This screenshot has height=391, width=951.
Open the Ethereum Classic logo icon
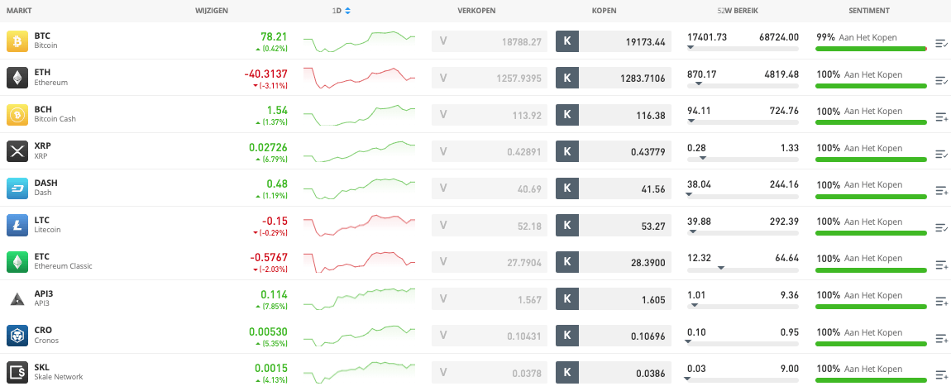click(17, 262)
